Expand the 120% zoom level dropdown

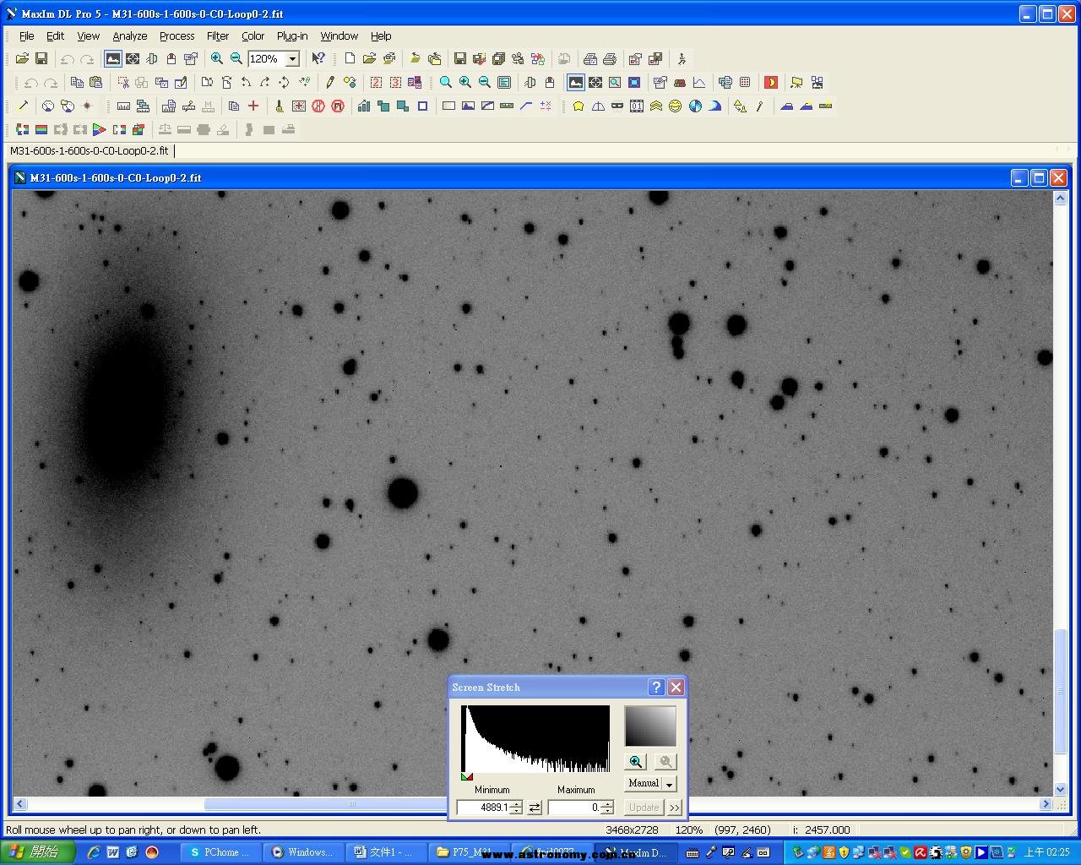coord(292,59)
